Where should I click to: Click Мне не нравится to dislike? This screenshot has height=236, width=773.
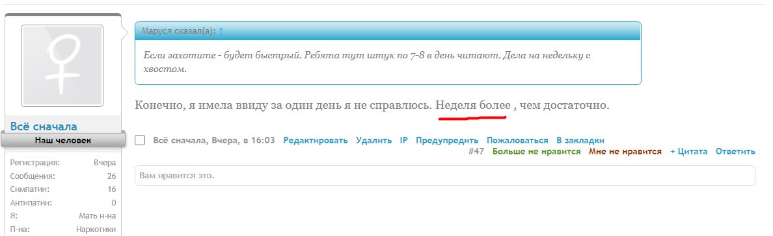(625, 152)
